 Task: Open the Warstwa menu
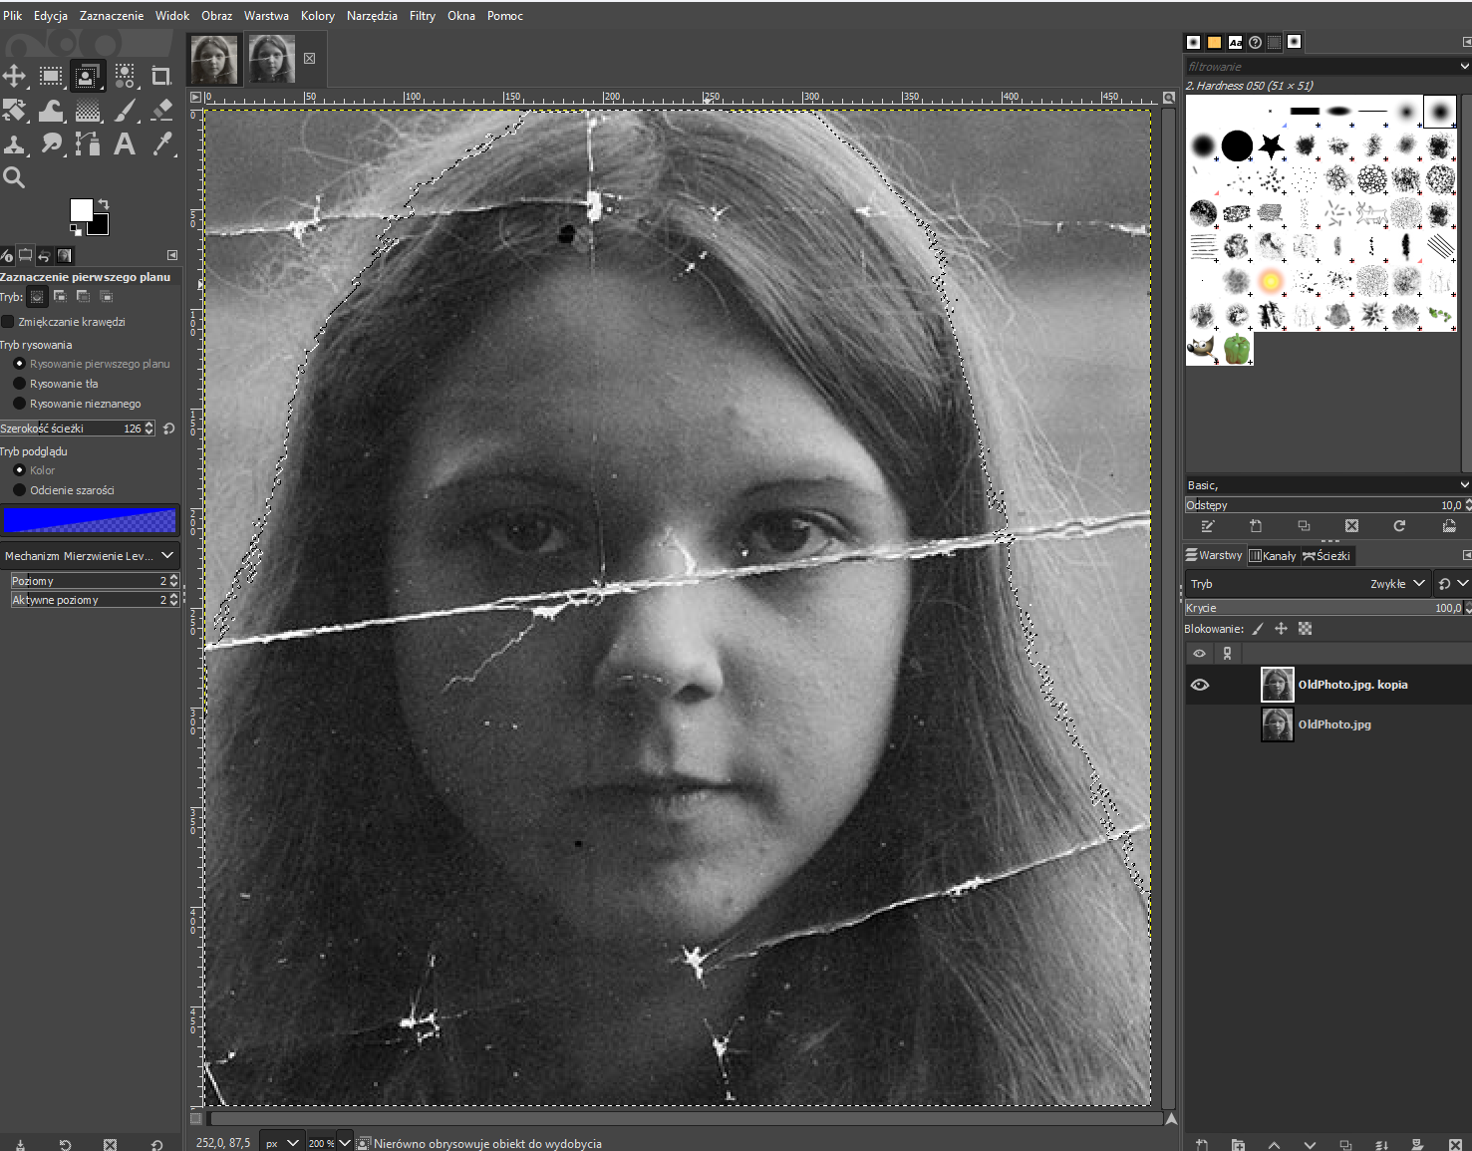pyautogui.click(x=266, y=16)
